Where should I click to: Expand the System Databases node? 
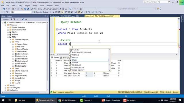click(x=8, y=27)
